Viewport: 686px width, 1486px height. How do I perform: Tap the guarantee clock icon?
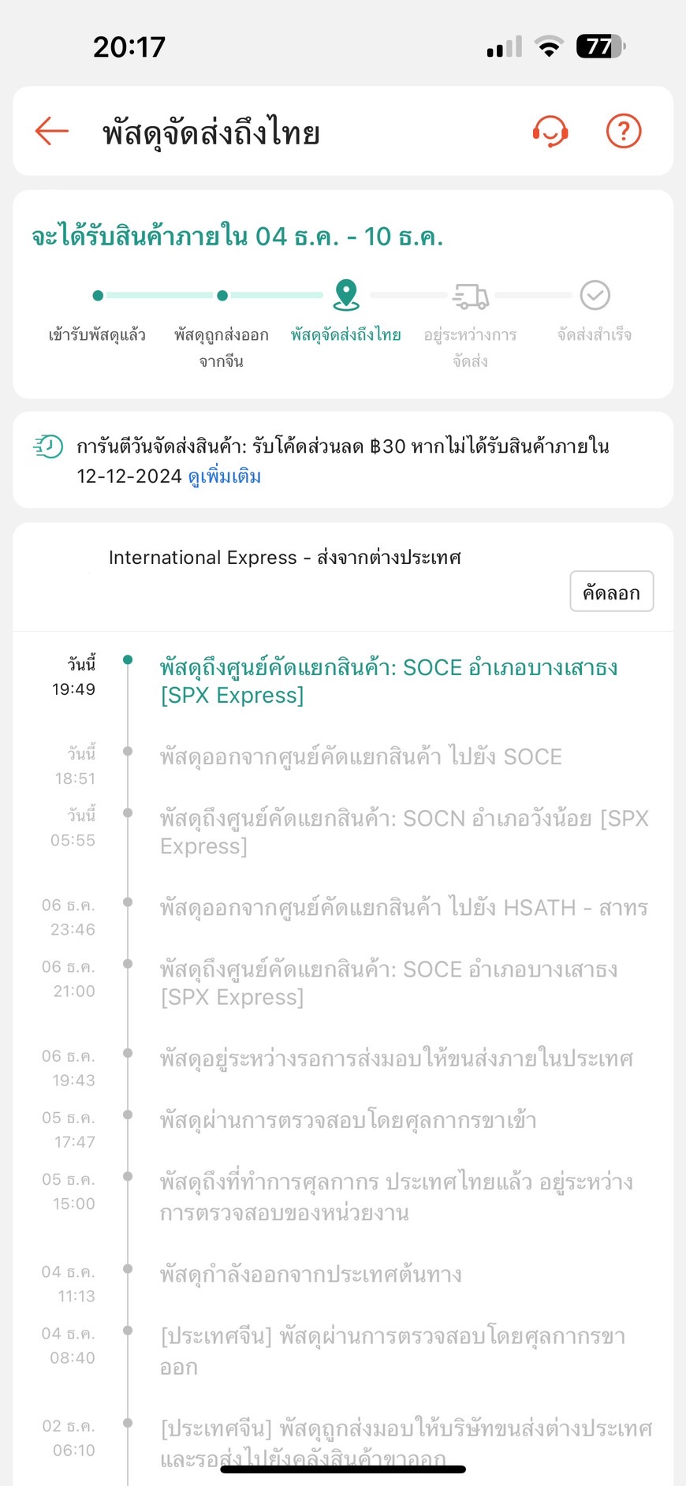tap(49, 446)
